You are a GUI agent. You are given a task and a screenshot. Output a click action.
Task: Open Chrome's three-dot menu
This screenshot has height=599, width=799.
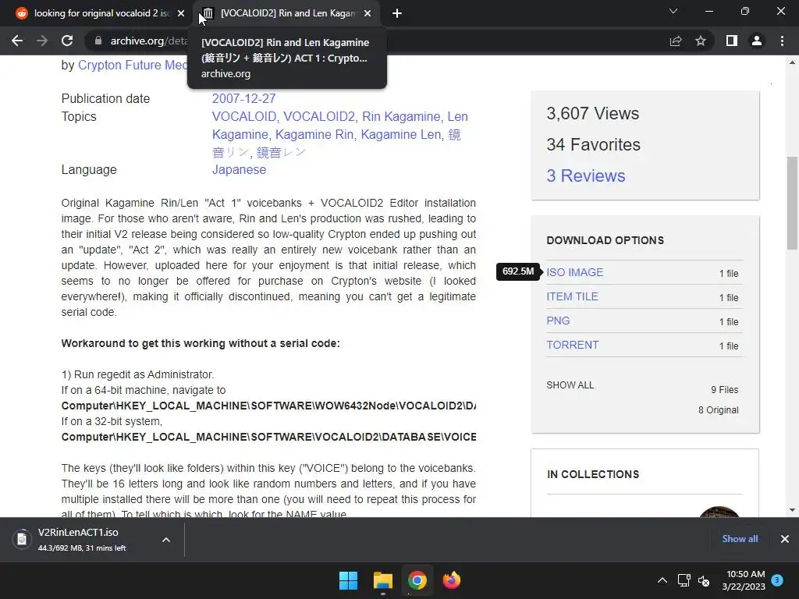coord(782,41)
